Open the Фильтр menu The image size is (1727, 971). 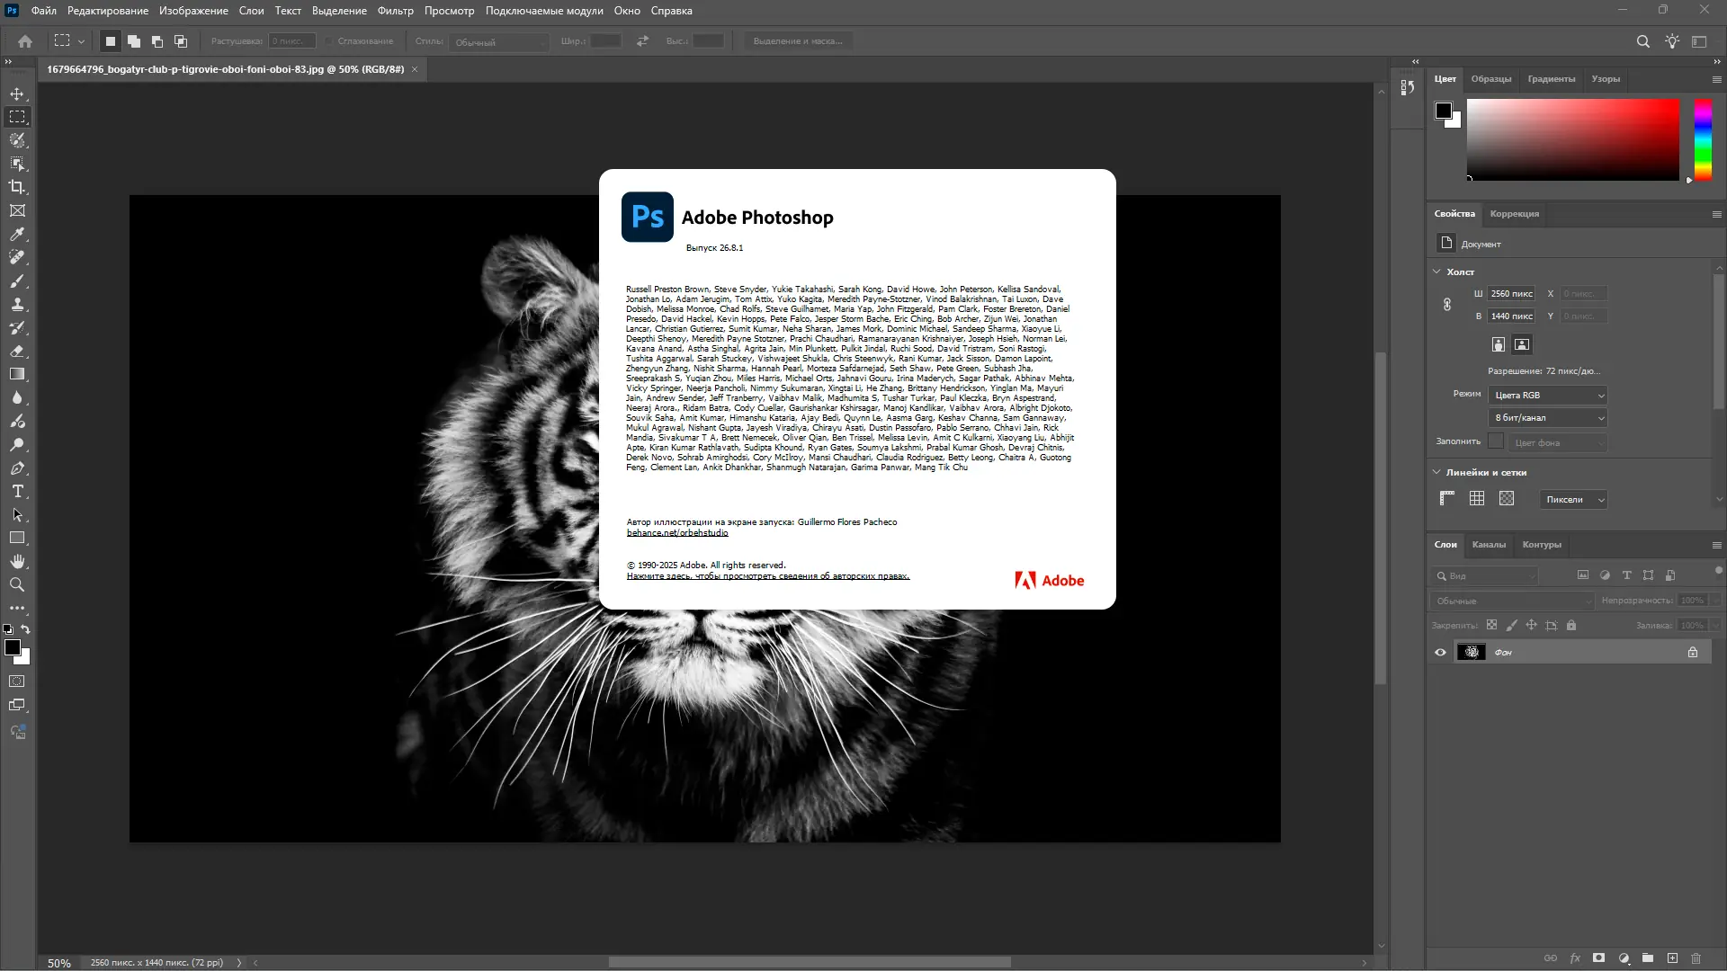point(395,11)
